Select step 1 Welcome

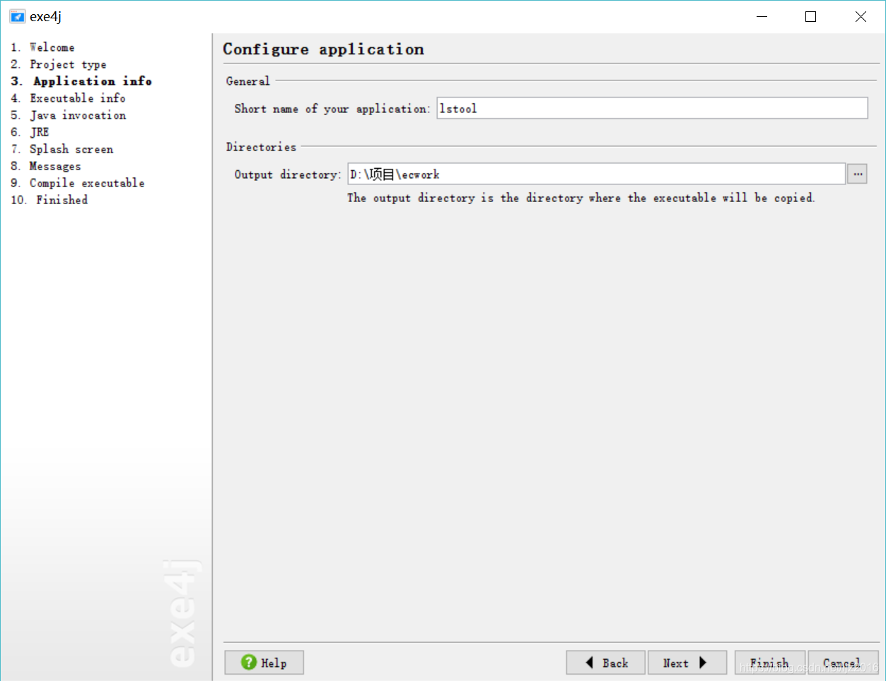[42, 47]
